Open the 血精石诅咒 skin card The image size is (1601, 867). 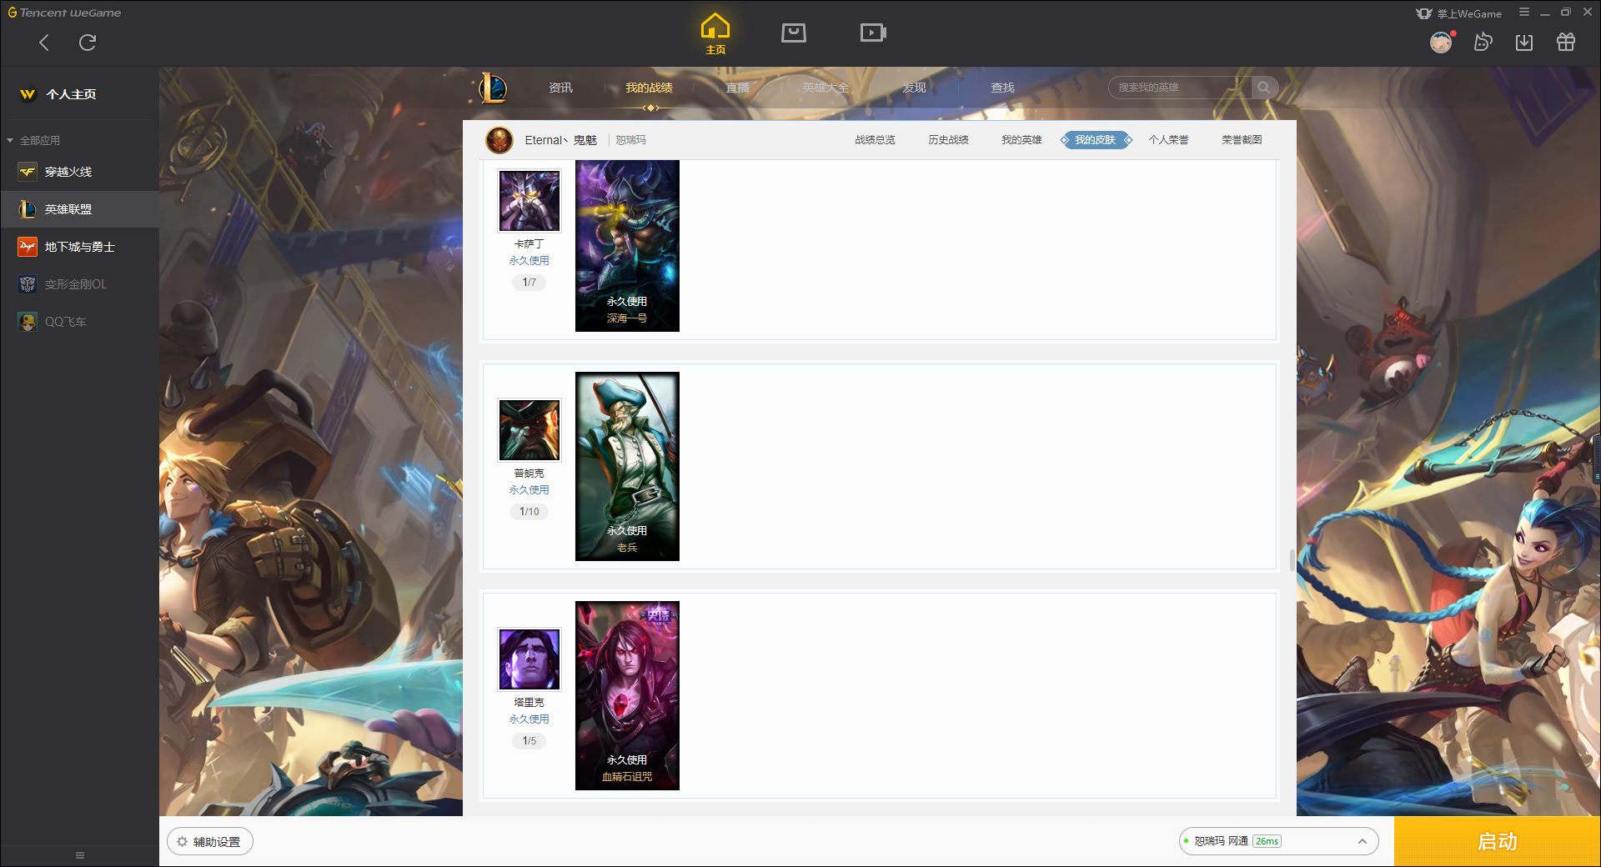click(x=627, y=695)
